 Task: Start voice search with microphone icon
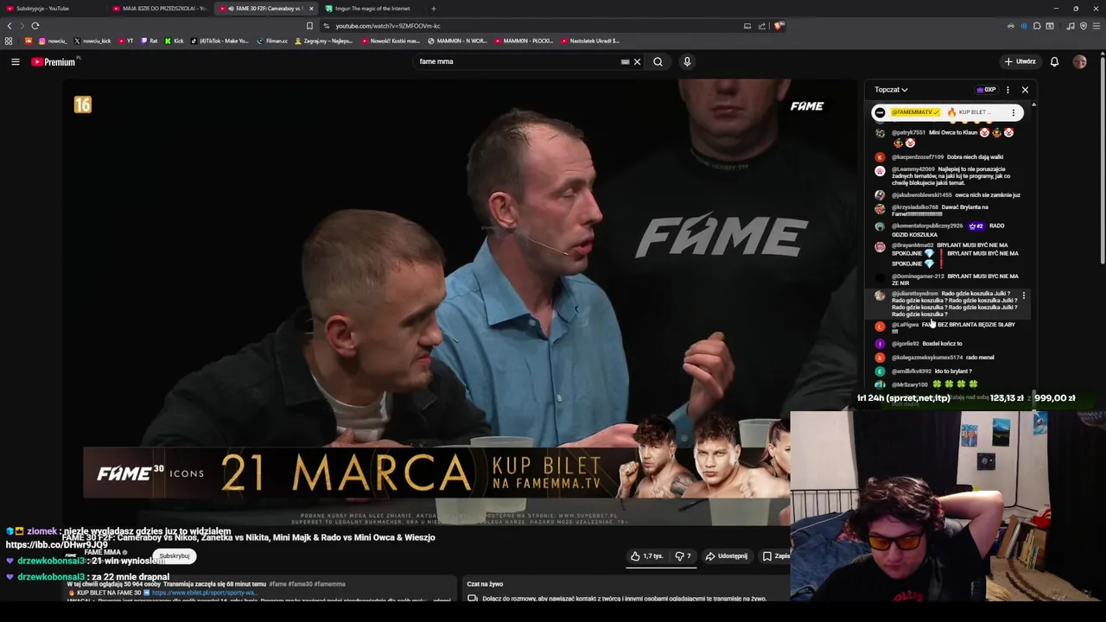[687, 61]
